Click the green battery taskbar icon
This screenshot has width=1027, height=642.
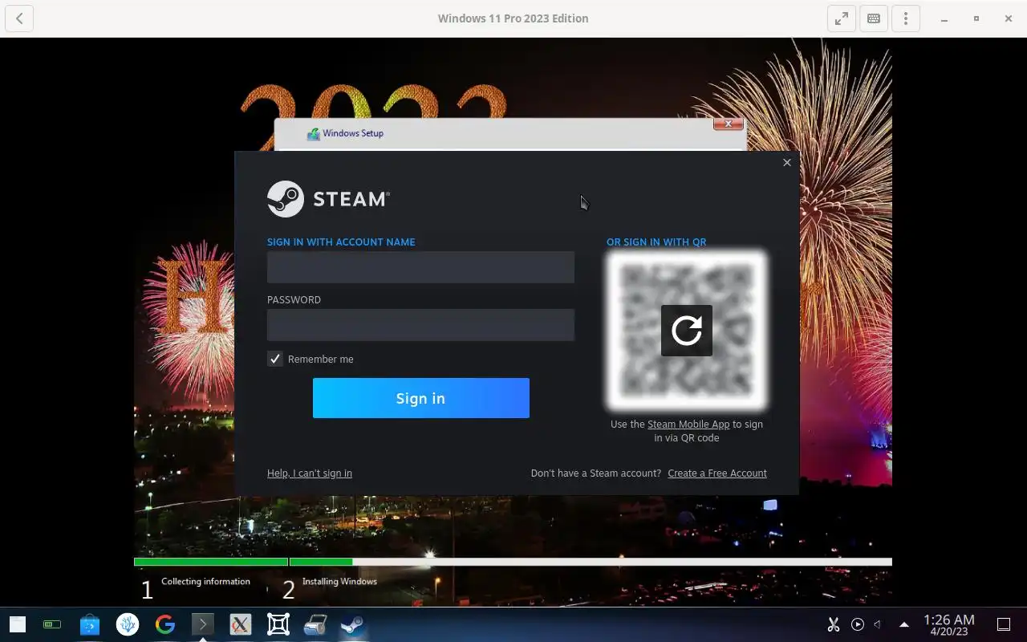52,624
